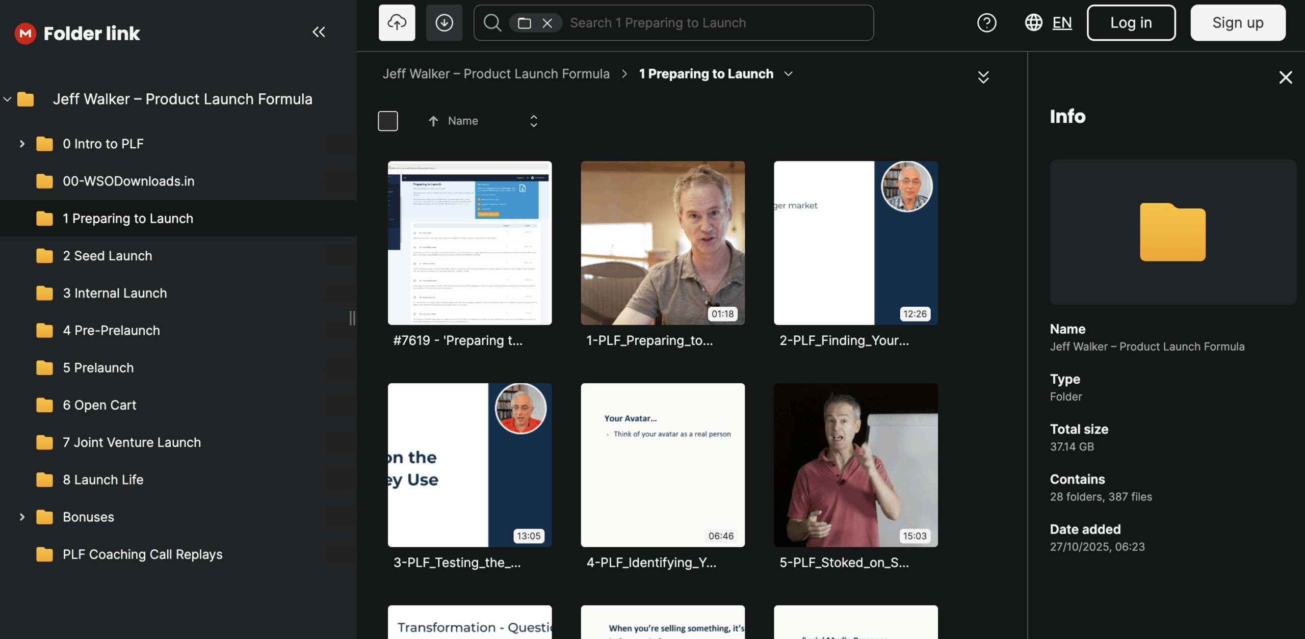Click the cloud upload icon
Screen dimensions: 1305x639
[x=397, y=23]
